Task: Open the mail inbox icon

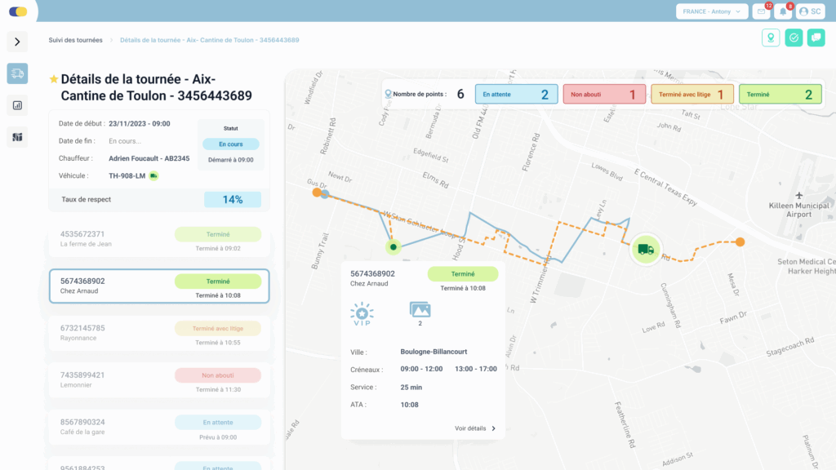Action: pos(762,11)
